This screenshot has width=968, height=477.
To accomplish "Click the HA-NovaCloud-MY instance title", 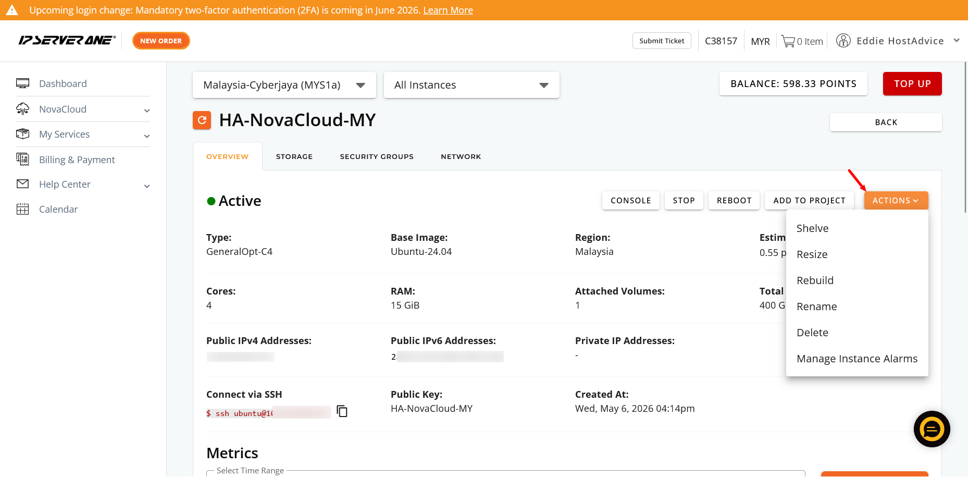I will 297,120.
